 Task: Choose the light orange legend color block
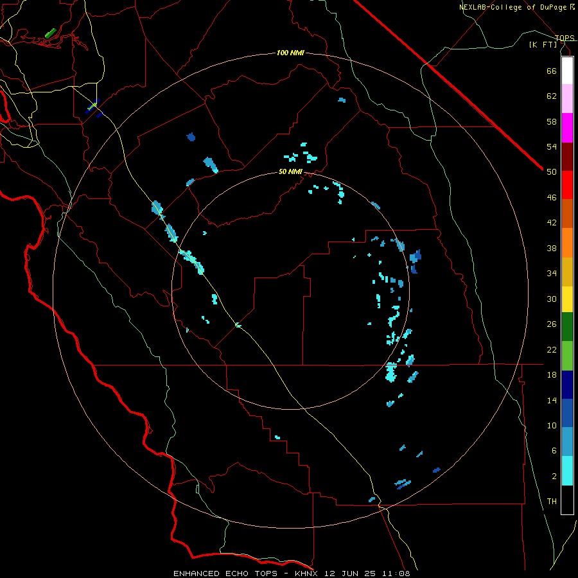567,243
